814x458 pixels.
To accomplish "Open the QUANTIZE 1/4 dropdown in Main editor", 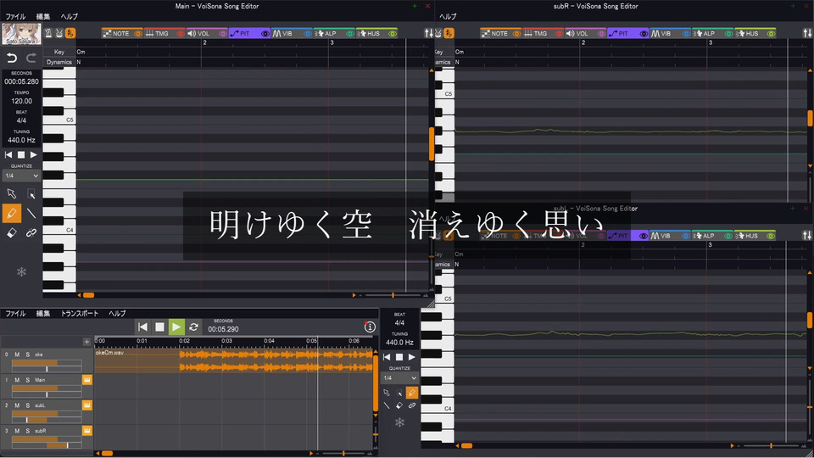I will 21,176.
